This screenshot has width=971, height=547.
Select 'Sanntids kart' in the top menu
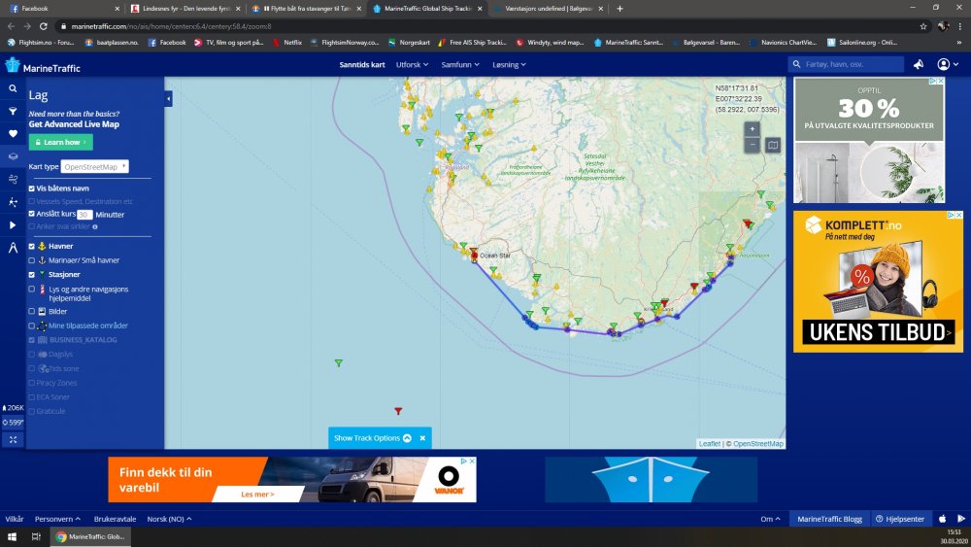pyautogui.click(x=361, y=64)
